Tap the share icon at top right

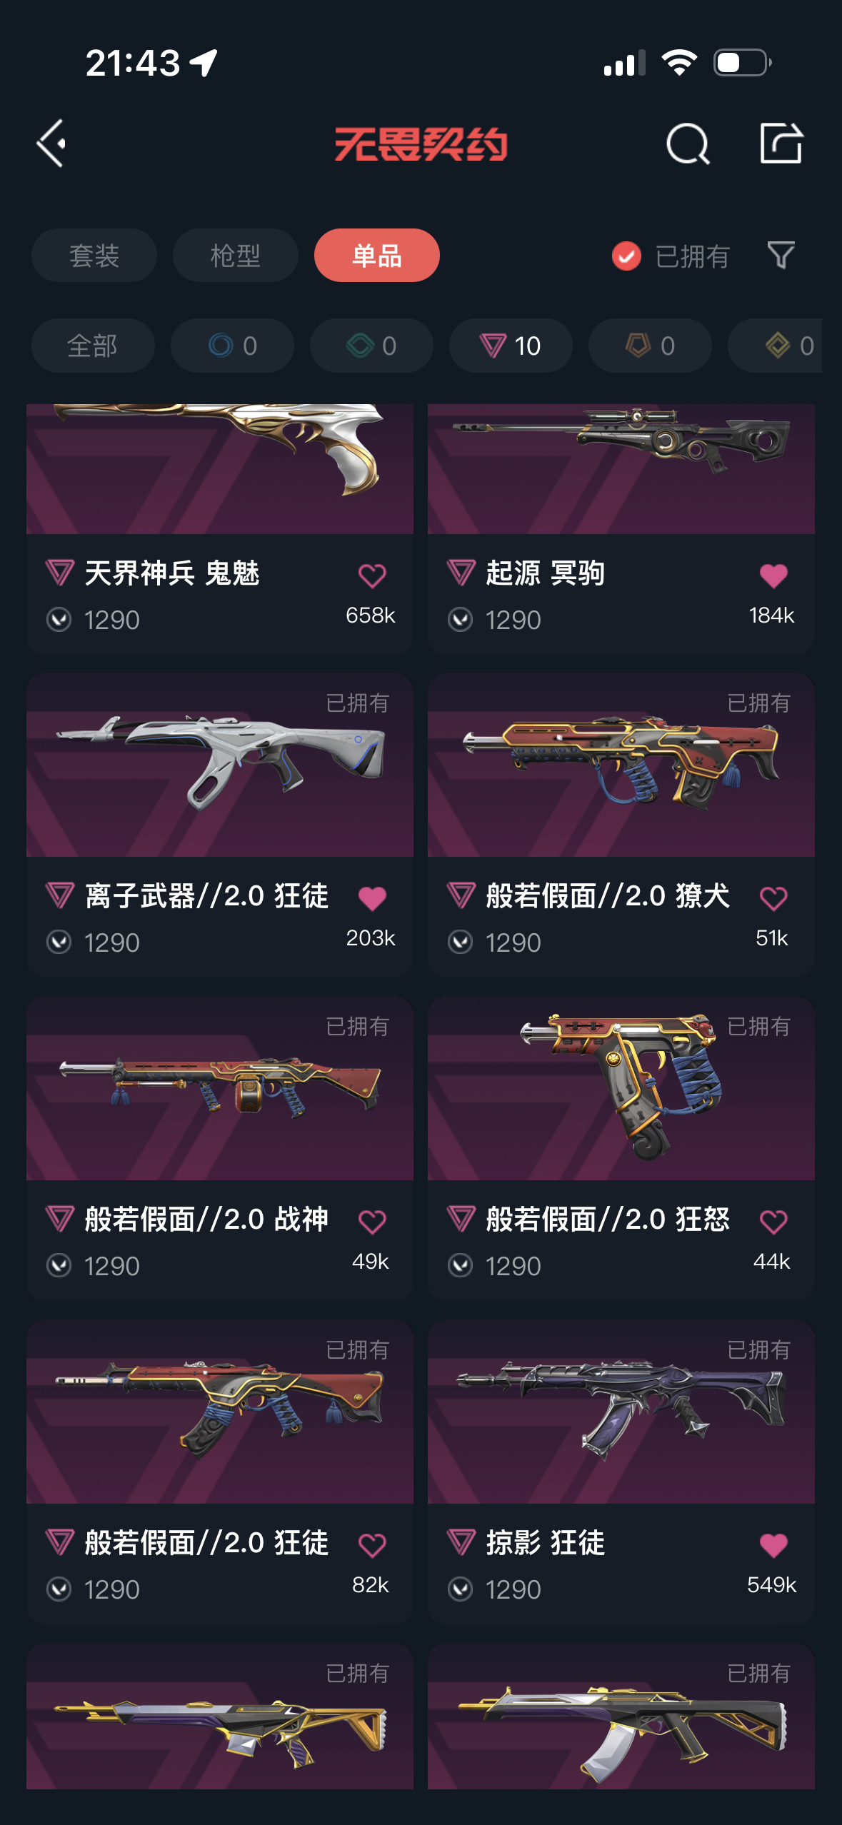tap(781, 144)
